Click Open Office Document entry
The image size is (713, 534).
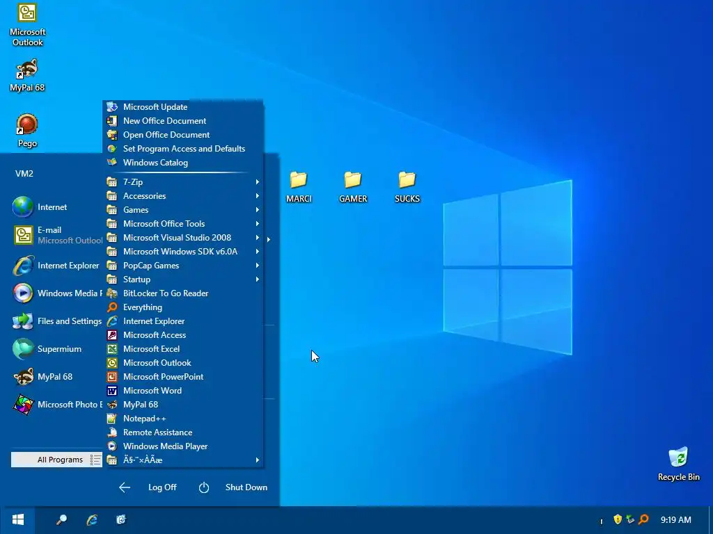pos(184,135)
